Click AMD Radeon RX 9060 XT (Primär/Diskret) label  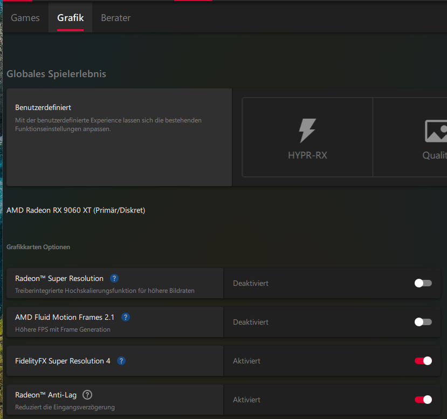point(76,210)
